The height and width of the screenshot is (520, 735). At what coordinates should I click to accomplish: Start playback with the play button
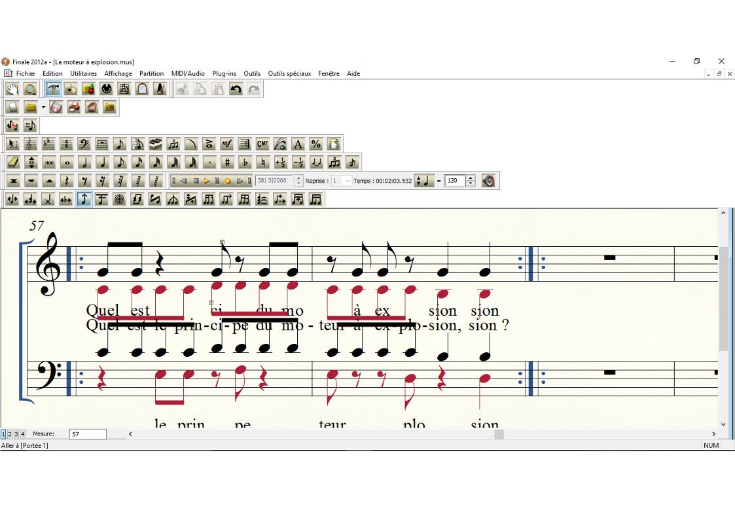click(206, 181)
